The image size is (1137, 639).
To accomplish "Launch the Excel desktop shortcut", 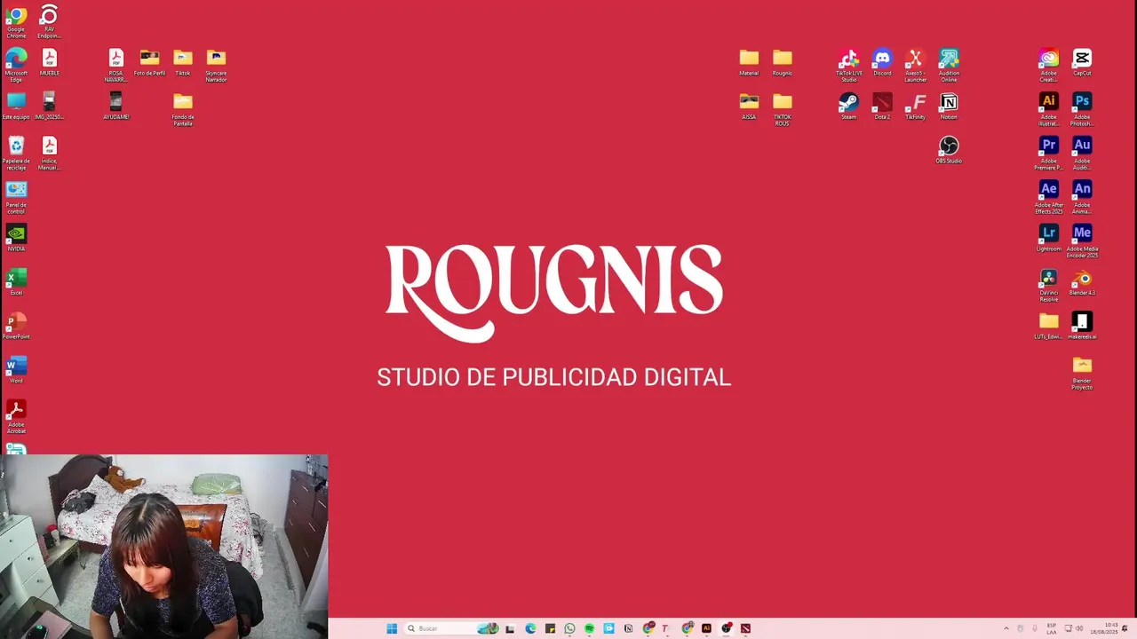I will [16, 281].
